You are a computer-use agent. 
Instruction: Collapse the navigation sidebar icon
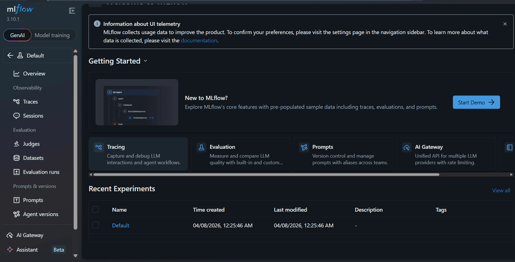click(72, 10)
